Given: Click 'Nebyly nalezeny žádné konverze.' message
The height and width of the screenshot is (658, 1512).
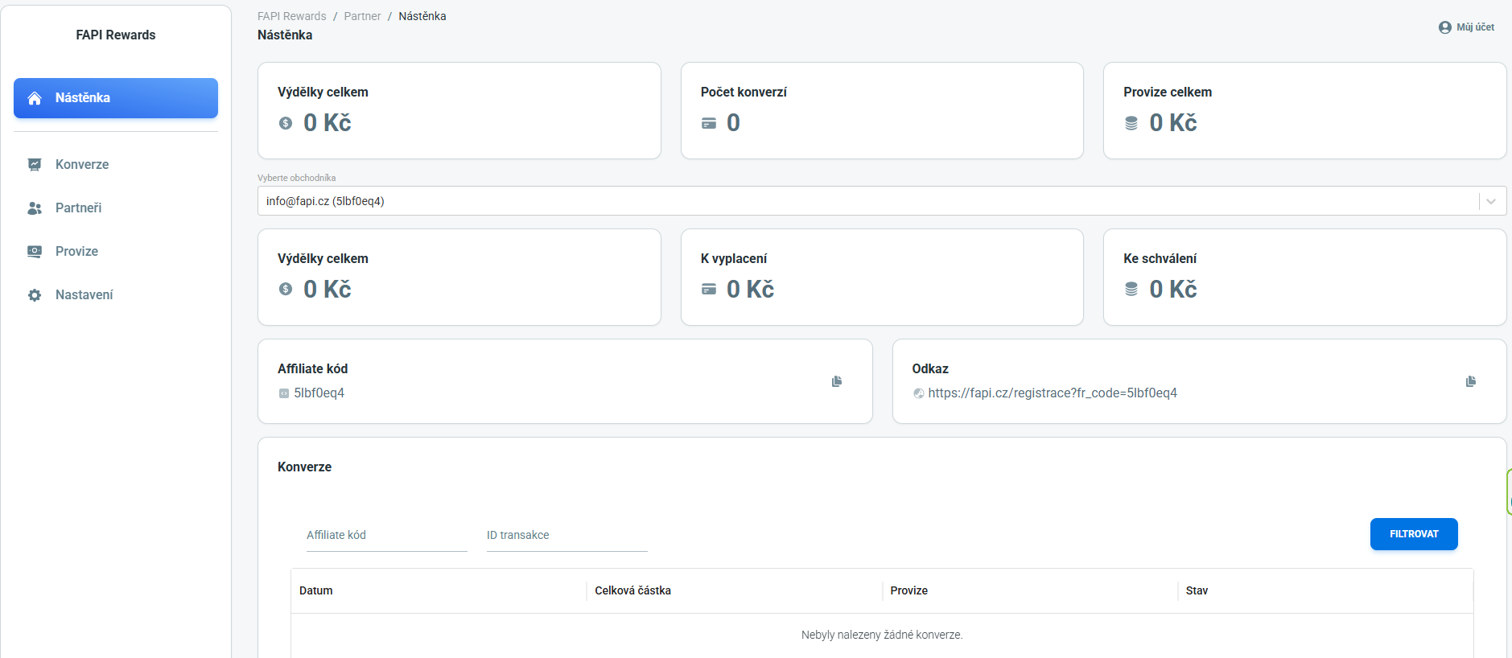Looking at the screenshot, I should 882,635.
